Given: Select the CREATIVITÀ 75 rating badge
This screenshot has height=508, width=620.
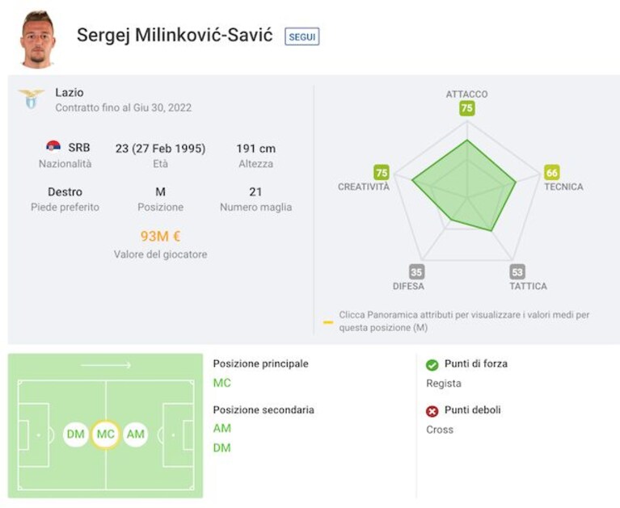Looking at the screenshot, I should (x=382, y=173).
